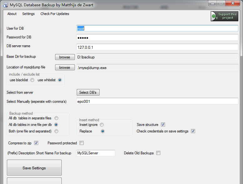
Task: Click the D:\backup path field
Action: (x=157, y=57)
